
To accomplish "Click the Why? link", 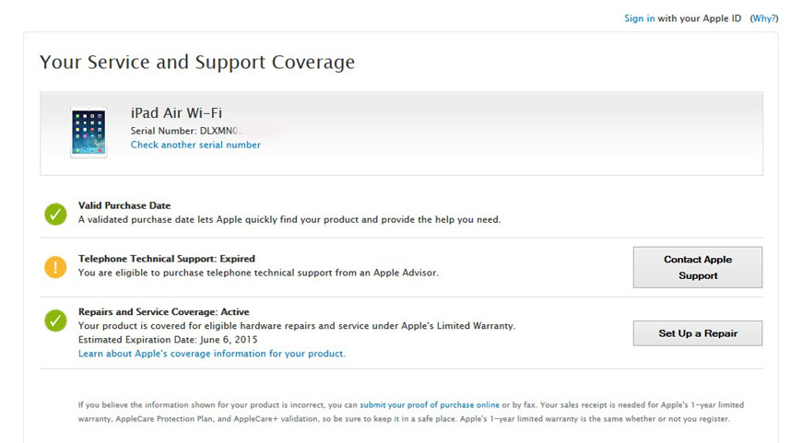I will (x=764, y=18).
